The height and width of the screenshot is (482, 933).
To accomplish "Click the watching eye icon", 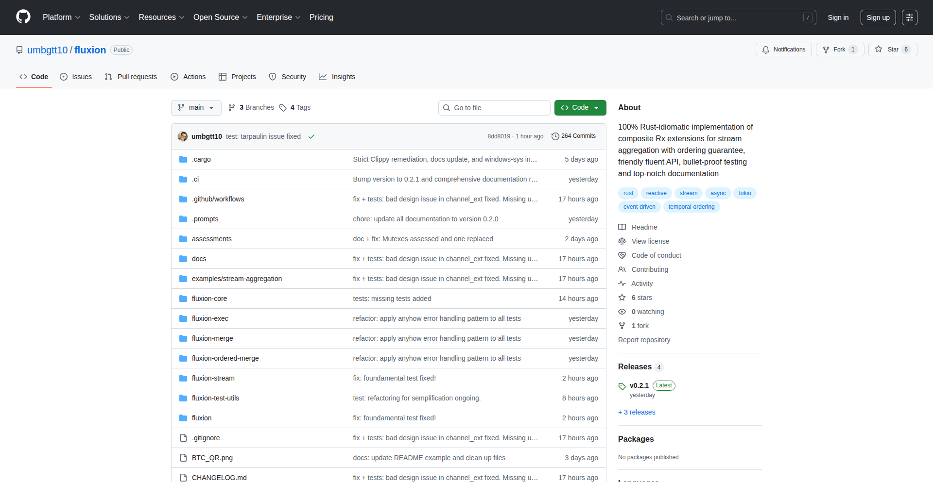I will coord(622,312).
